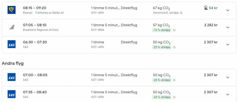
Task: Expand the Ryanair 08:15 flight details
Action: point(228,10)
